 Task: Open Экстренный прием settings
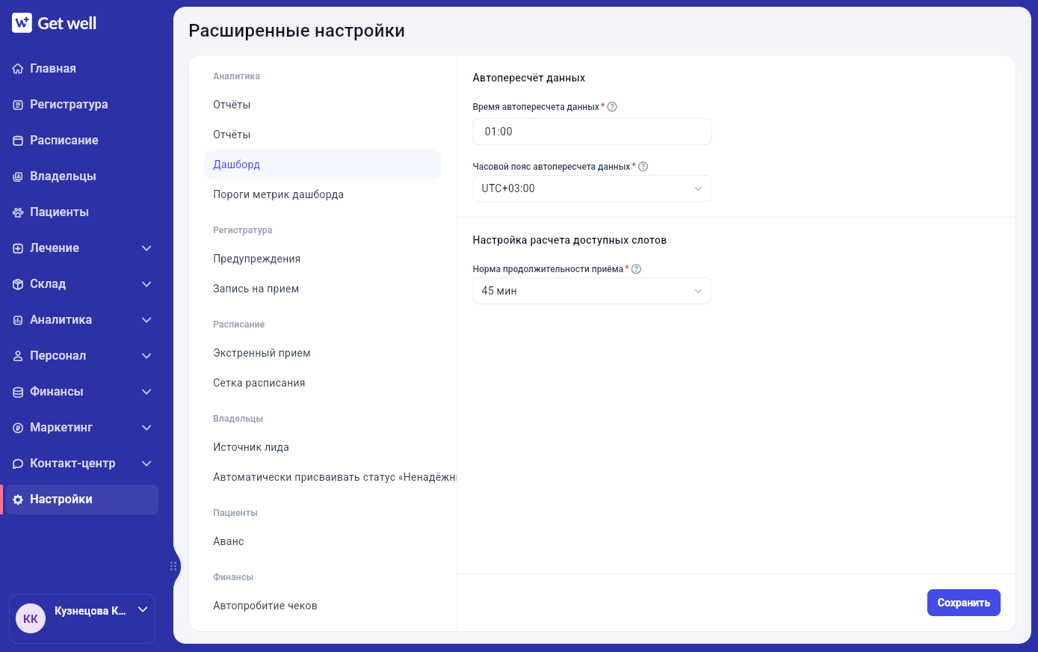click(323, 353)
